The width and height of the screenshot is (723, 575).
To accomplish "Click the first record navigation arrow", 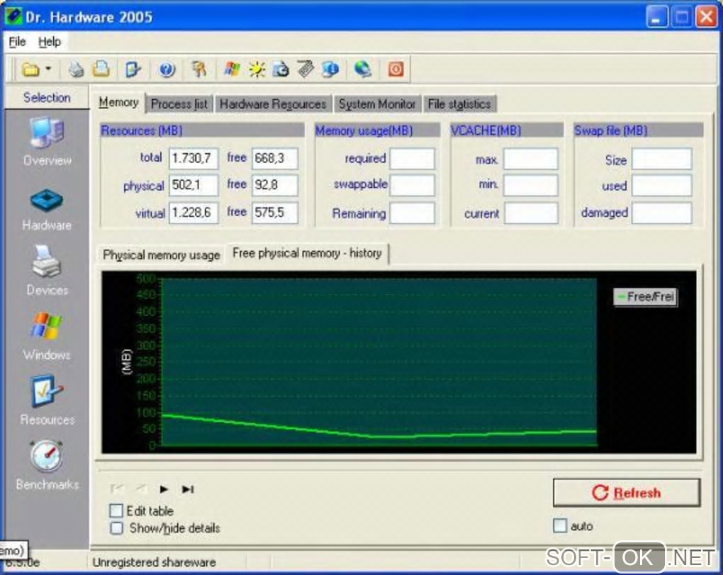I will coord(117,489).
